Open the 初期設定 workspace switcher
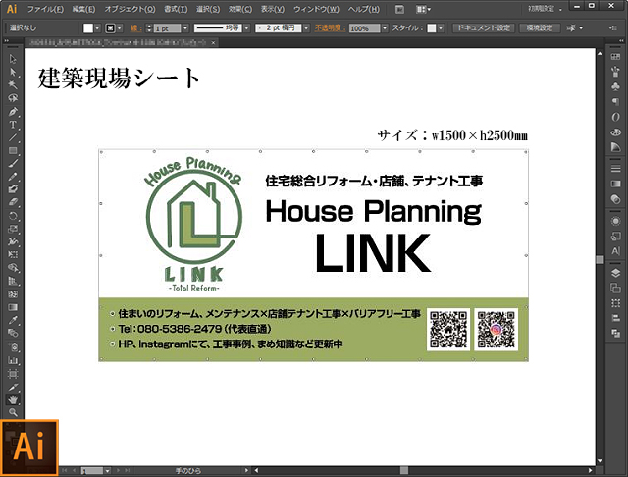 click(545, 9)
